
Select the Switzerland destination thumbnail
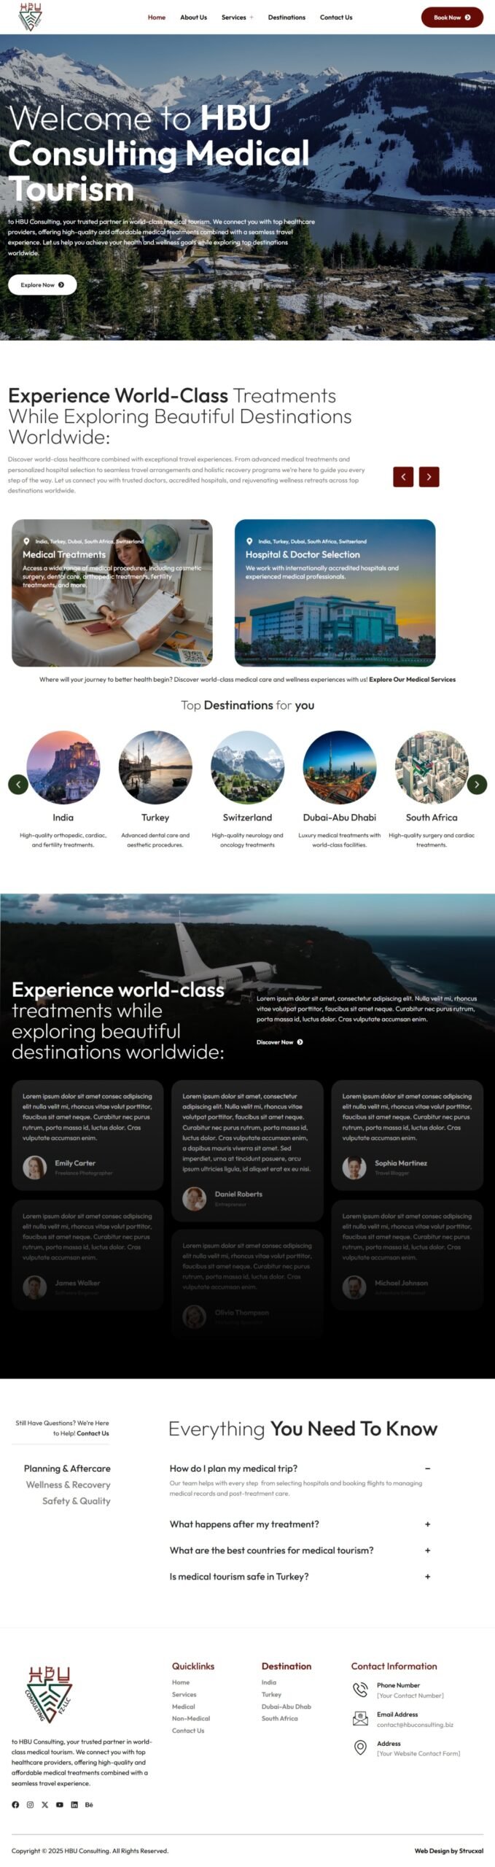coord(247,767)
